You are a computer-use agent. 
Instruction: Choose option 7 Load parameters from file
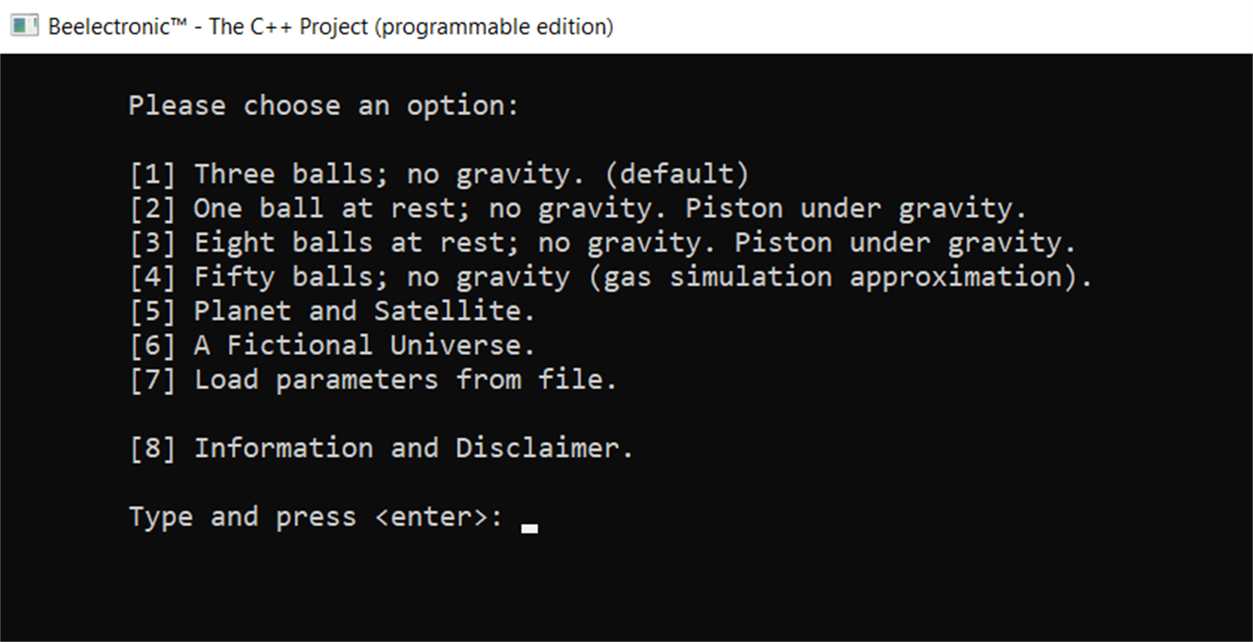(372, 380)
